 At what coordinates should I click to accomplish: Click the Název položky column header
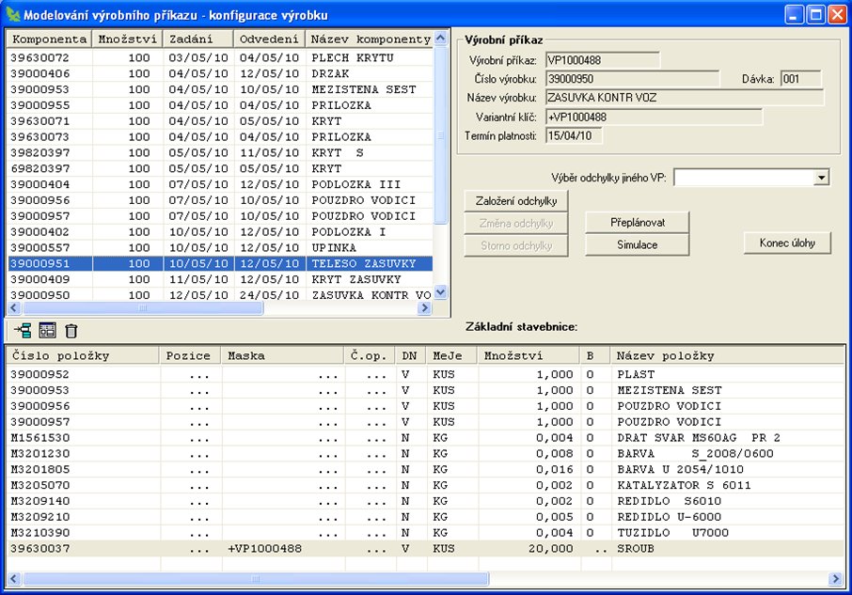click(x=727, y=355)
